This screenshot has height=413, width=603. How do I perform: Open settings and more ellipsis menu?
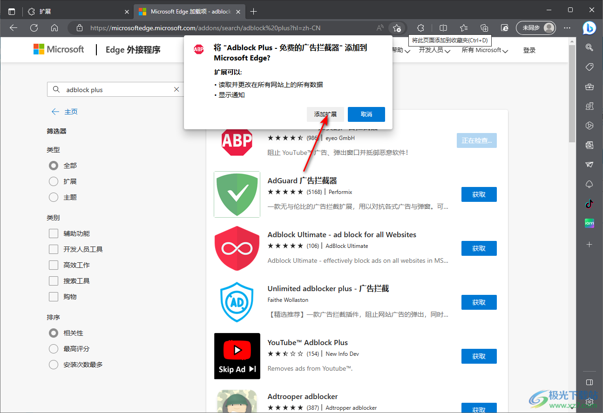point(567,28)
